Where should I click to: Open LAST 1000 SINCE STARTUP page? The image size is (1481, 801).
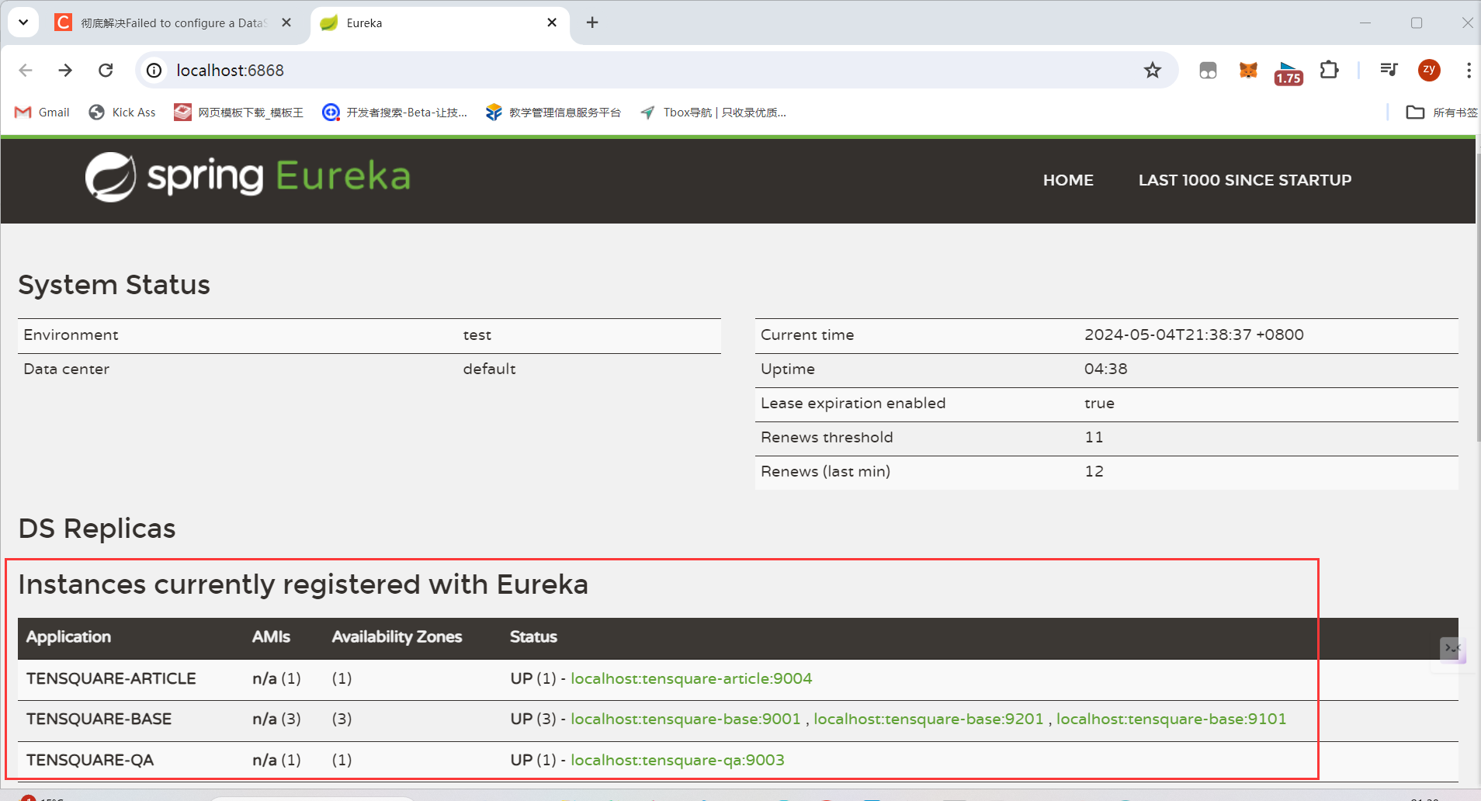pos(1244,180)
